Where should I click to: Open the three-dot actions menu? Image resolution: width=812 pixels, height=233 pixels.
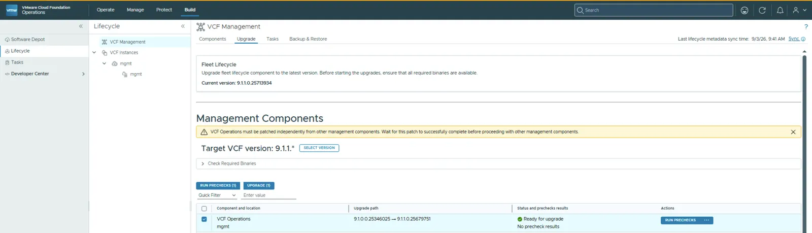pos(706,220)
